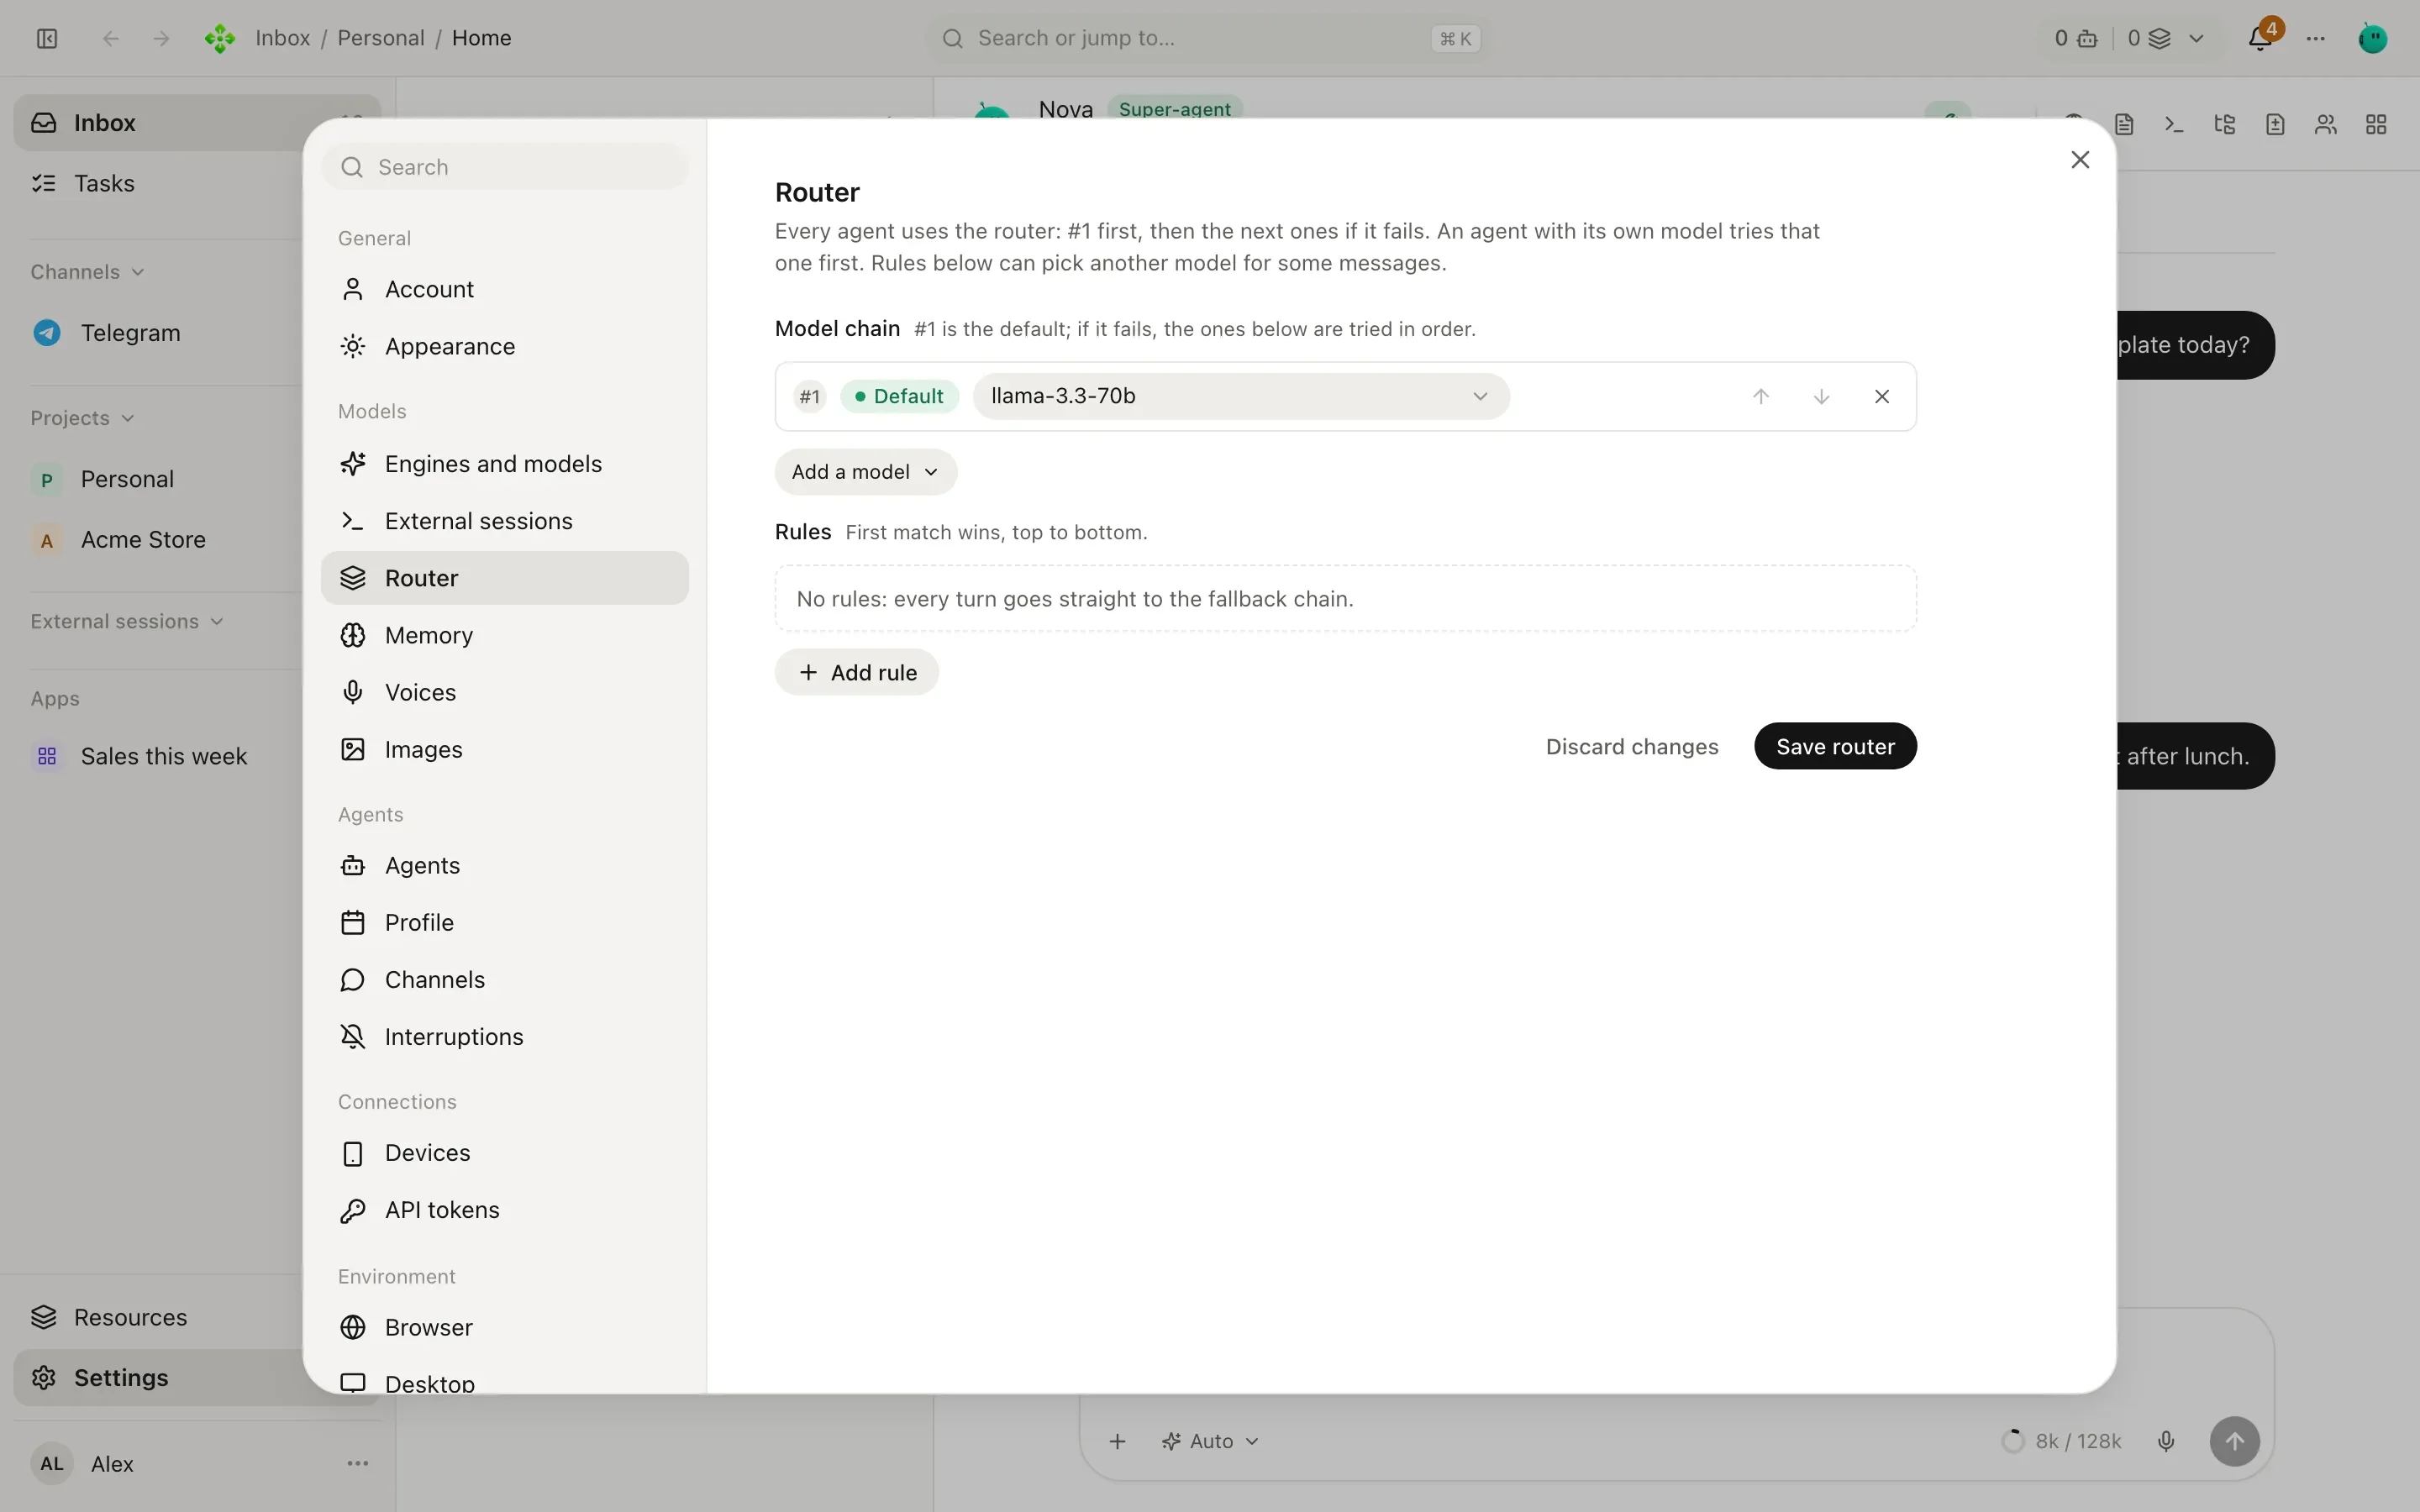Add attachment with the plus icon
2420x1512 pixels.
point(1118,1441)
